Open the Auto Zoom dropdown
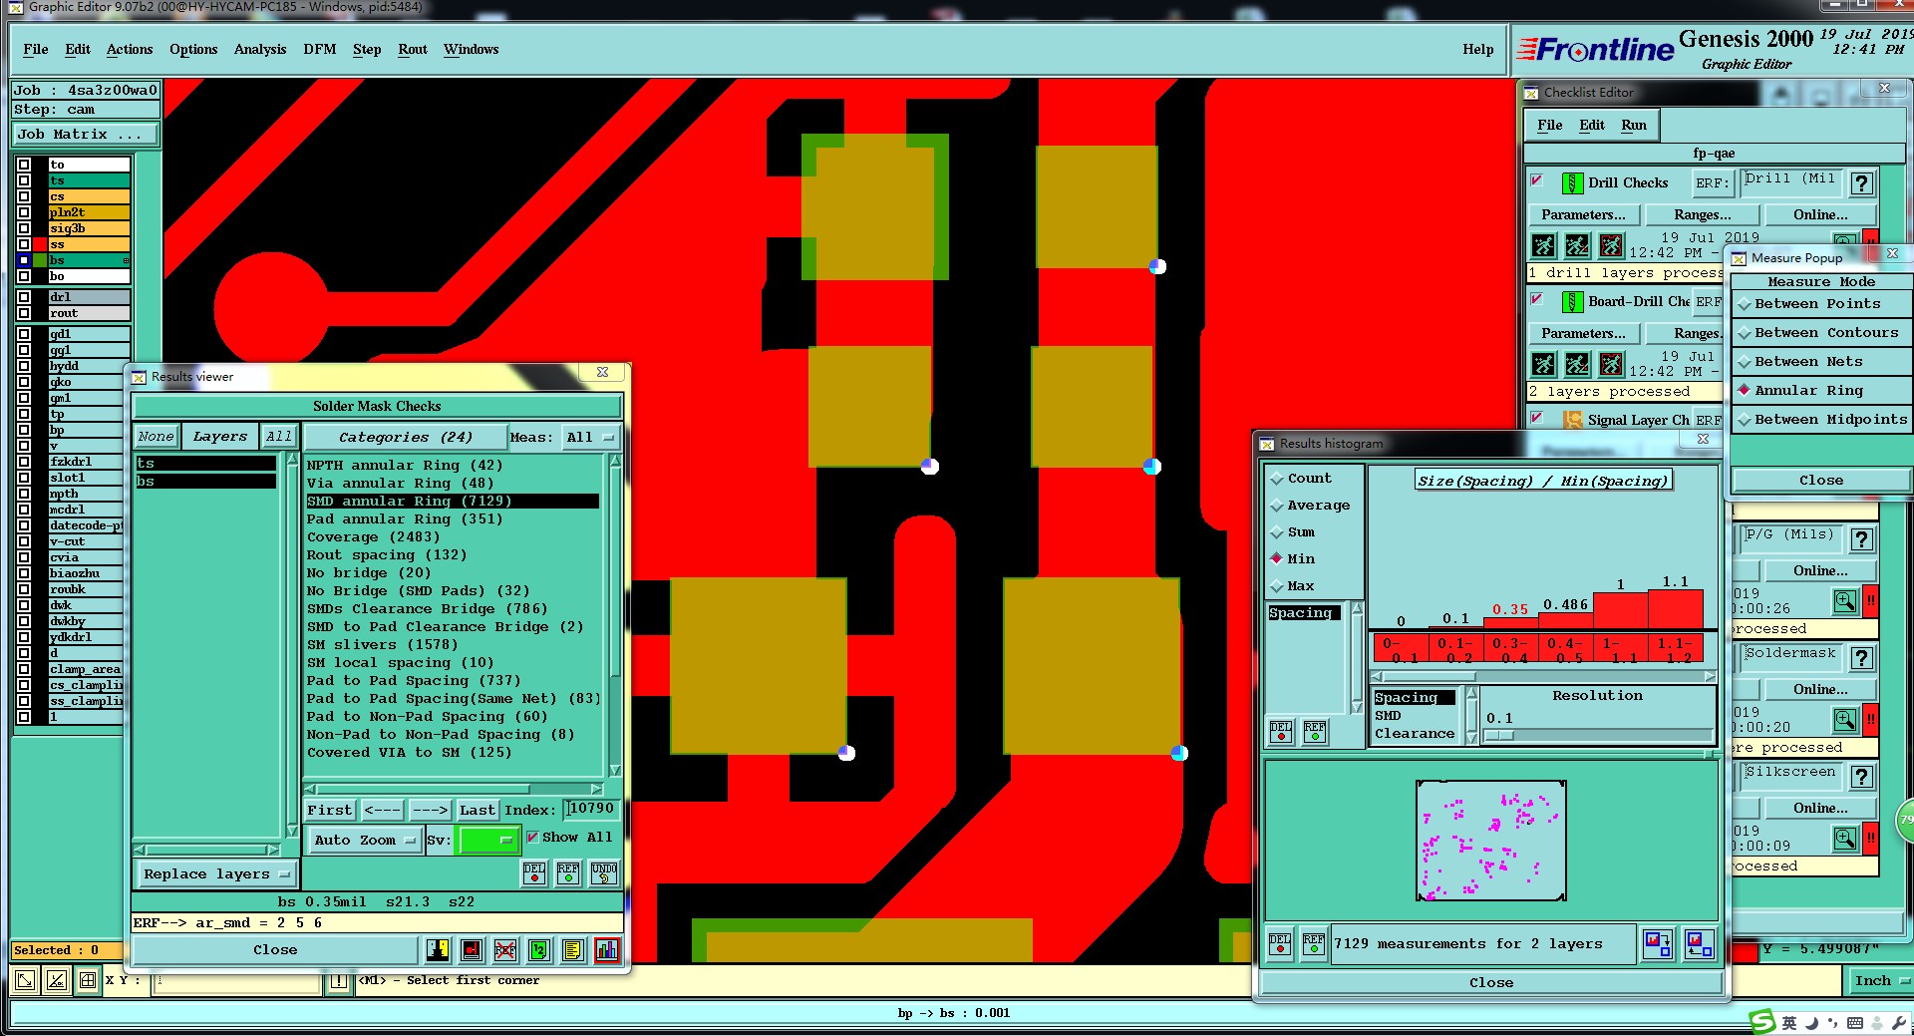This screenshot has height=1036, width=1914. point(364,841)
